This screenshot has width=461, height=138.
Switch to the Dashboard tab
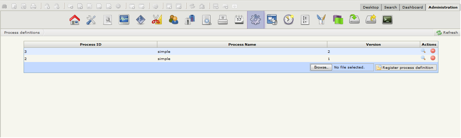[412, 7]
